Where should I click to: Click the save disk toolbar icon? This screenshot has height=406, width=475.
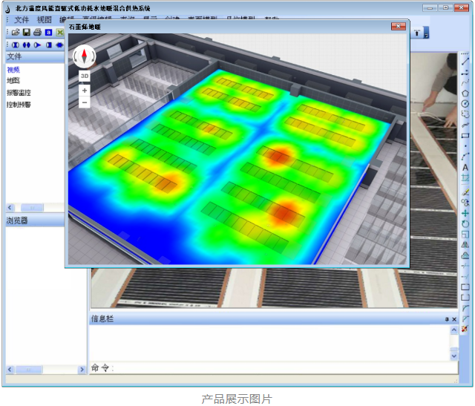click(x=27, y=33)
